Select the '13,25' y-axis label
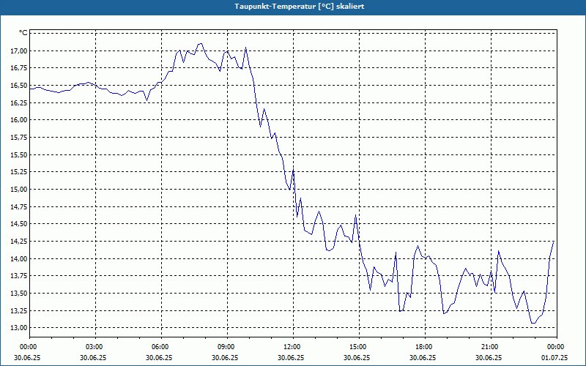Screen dimensions: 586x366 [19, 310]
